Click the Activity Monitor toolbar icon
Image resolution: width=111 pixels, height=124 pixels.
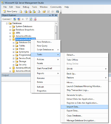(57, 11)
